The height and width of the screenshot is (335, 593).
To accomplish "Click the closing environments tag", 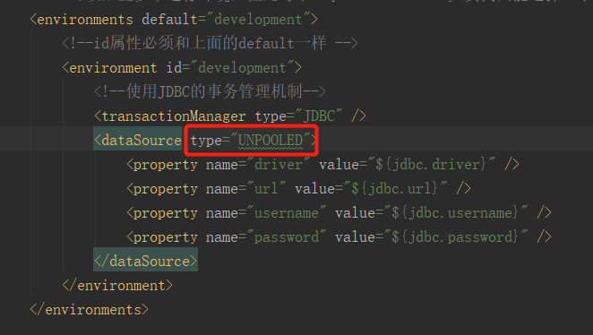I will coord(90,310).
